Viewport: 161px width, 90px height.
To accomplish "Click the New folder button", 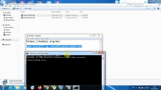I will click(28, 8).
